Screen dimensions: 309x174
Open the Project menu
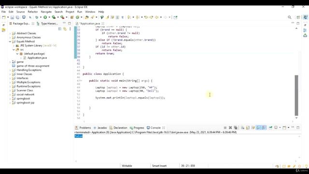point(70,12)
